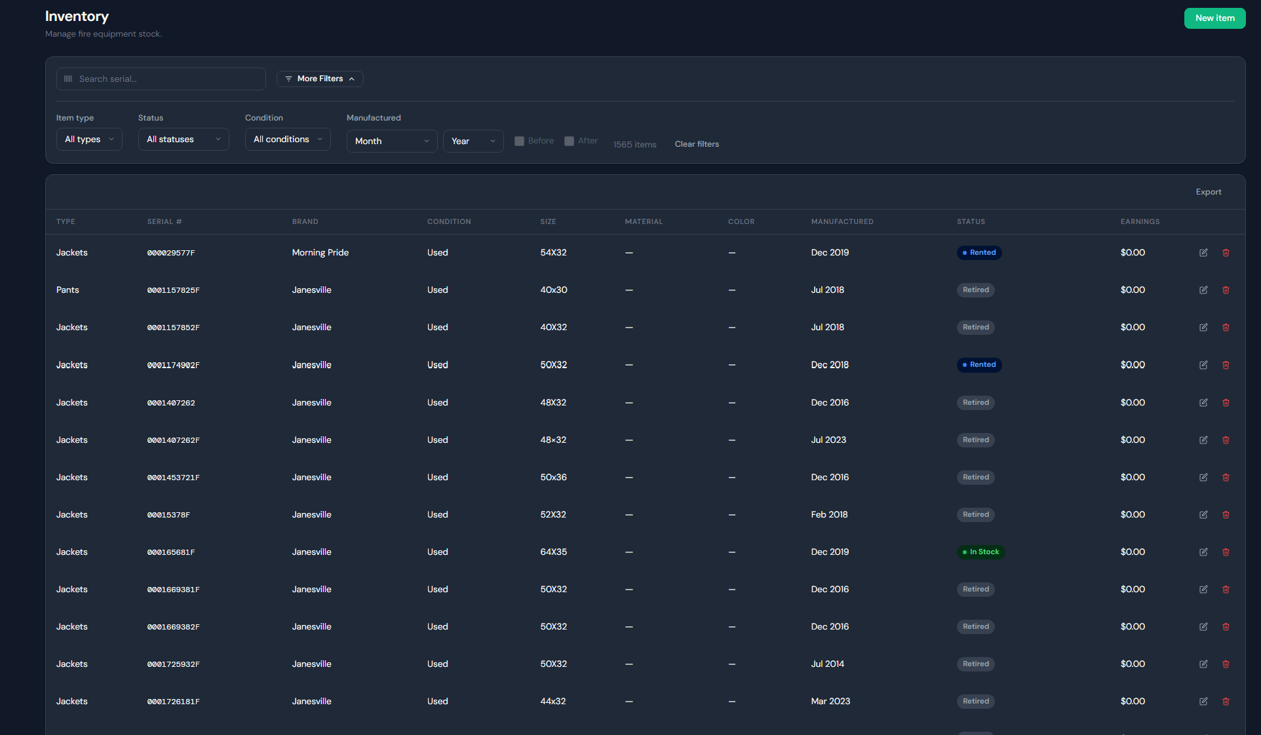
Task: Edit item with serial 0001157852F
Action: (x=1203, y=328)
